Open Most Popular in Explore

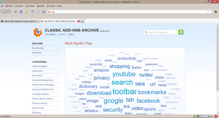[45, 48]
